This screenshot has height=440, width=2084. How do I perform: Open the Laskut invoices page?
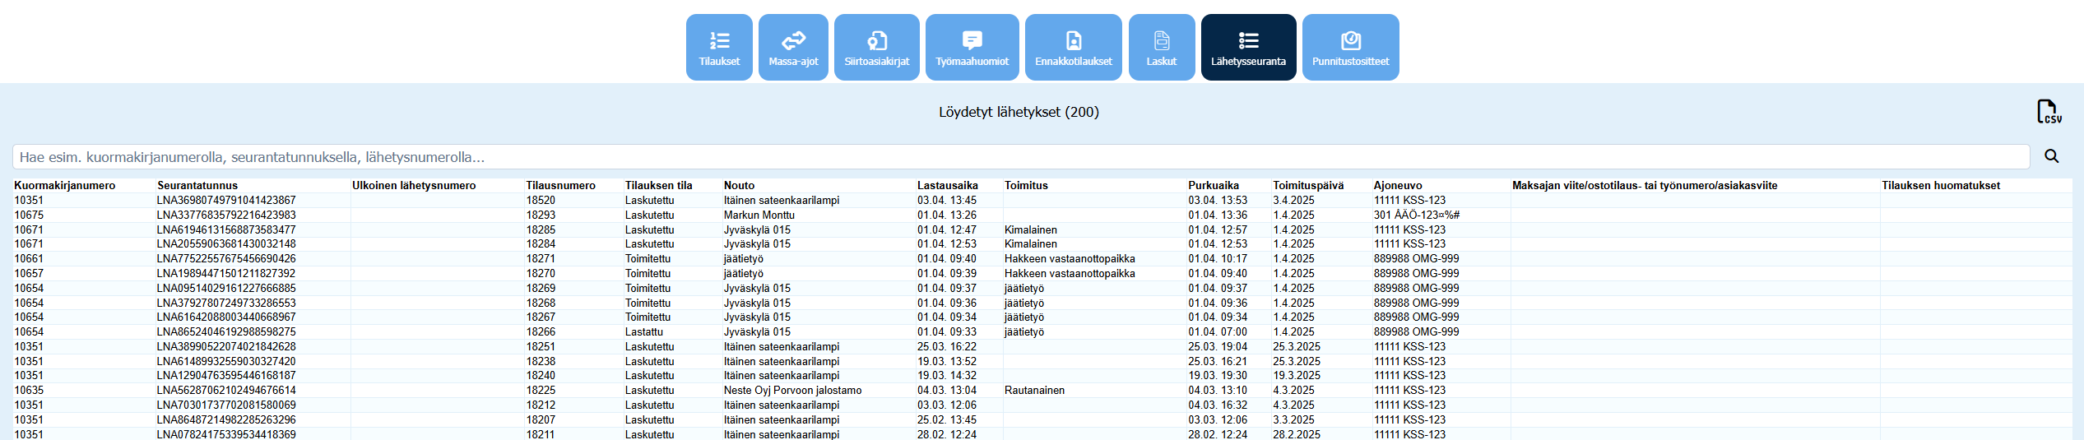[1161, 48]
